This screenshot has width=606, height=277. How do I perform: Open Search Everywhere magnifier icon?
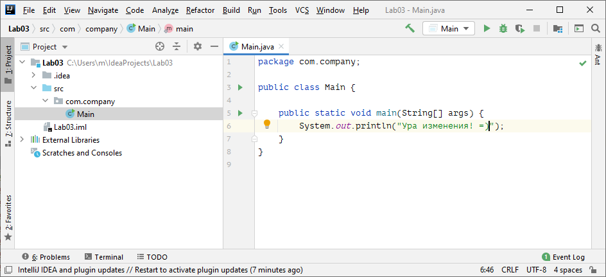[596, 28]
